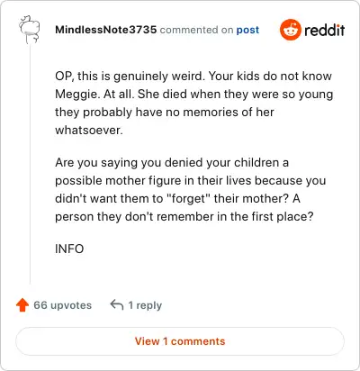Click the gray "commented on" text
360x371 pixels.
point(196,30)
